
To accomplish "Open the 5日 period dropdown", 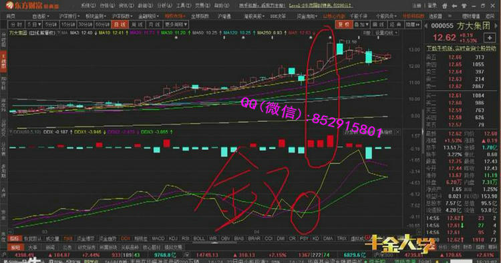I will point(34,25).
